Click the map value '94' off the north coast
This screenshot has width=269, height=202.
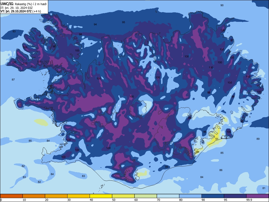[x=95, y=25]
